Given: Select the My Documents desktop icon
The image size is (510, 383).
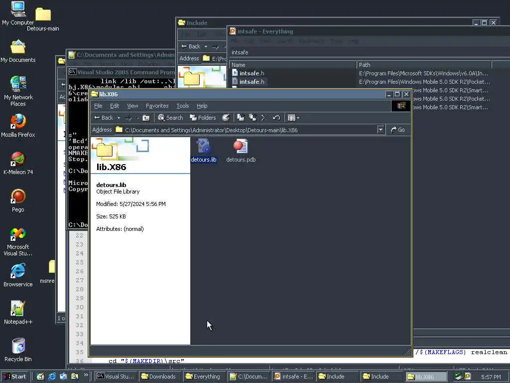Looking at the screenshot, I should click(x=18, y=51).
